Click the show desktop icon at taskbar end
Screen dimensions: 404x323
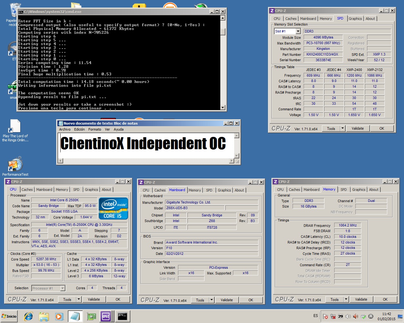[x=400, y=316]
